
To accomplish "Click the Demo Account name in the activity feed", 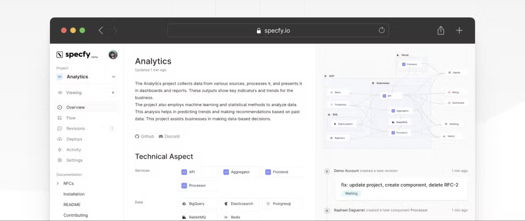I will [346, 171].
